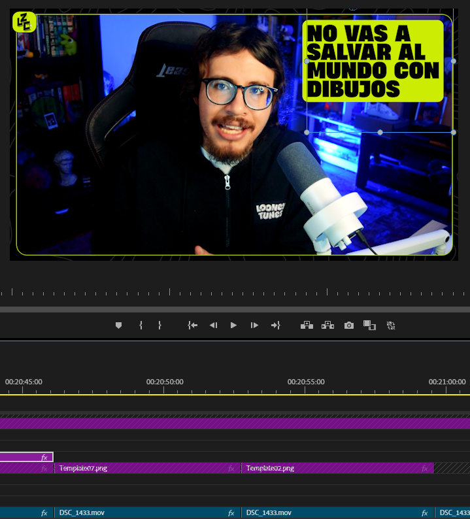The image size is (470, 519).
Task: Select the Template07.png clip
Action: (148, 468)
